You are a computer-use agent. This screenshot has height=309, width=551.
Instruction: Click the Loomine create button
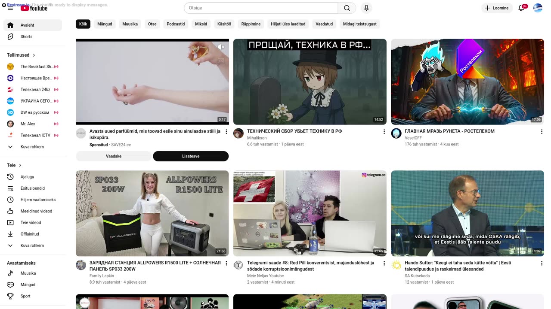pyautogui.click(x=497, y=8)
